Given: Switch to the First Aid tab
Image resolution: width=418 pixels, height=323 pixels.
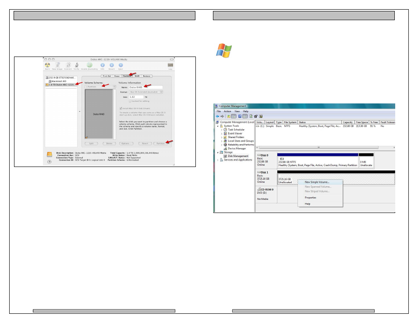Looking at the screenshot, I should [x=107, y=76].
